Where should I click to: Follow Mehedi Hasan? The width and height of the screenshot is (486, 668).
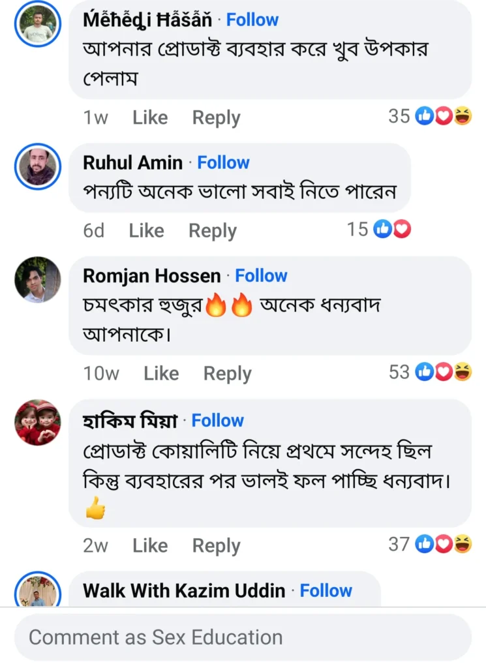(252, 20)
